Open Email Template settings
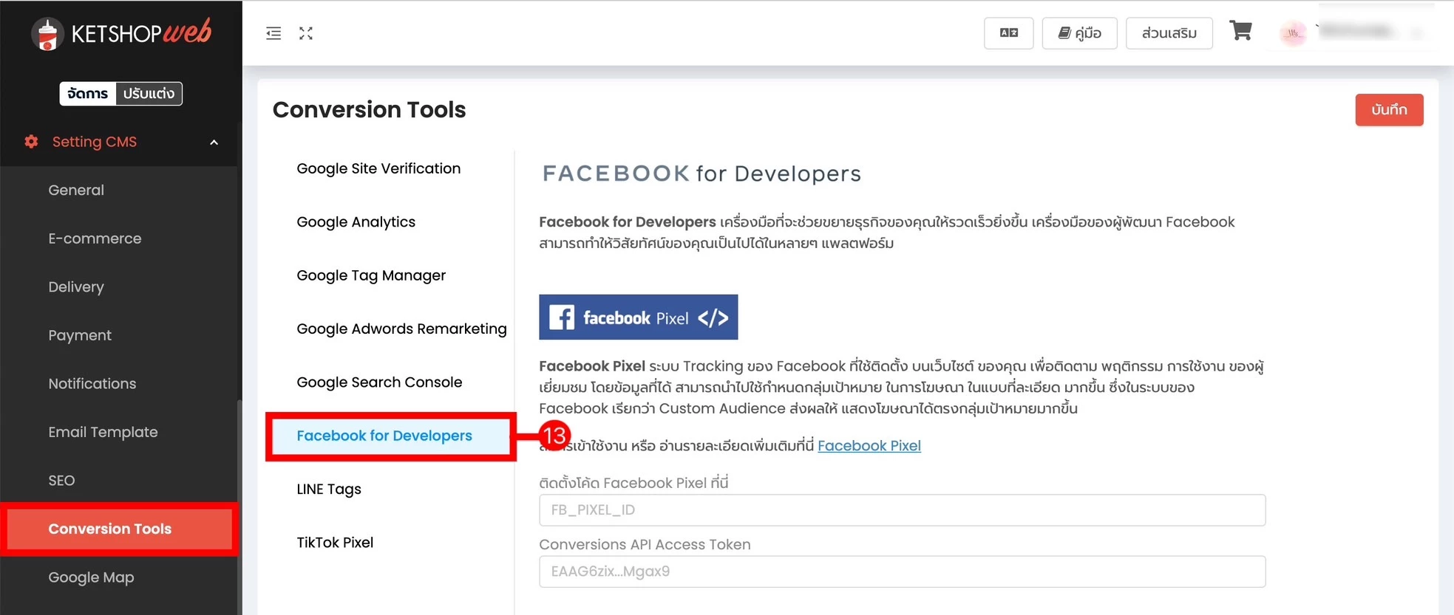Screen dimensions: 1454x615 [x=103, y=432]
